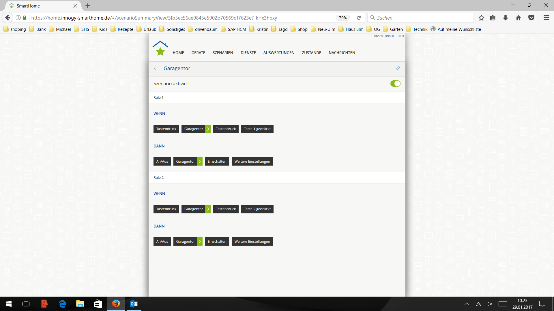
Task: Click the Pocket icon in toolbar
Action: 531,18
